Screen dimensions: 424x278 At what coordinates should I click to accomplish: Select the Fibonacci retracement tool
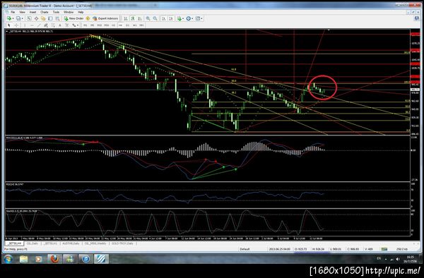53,25
